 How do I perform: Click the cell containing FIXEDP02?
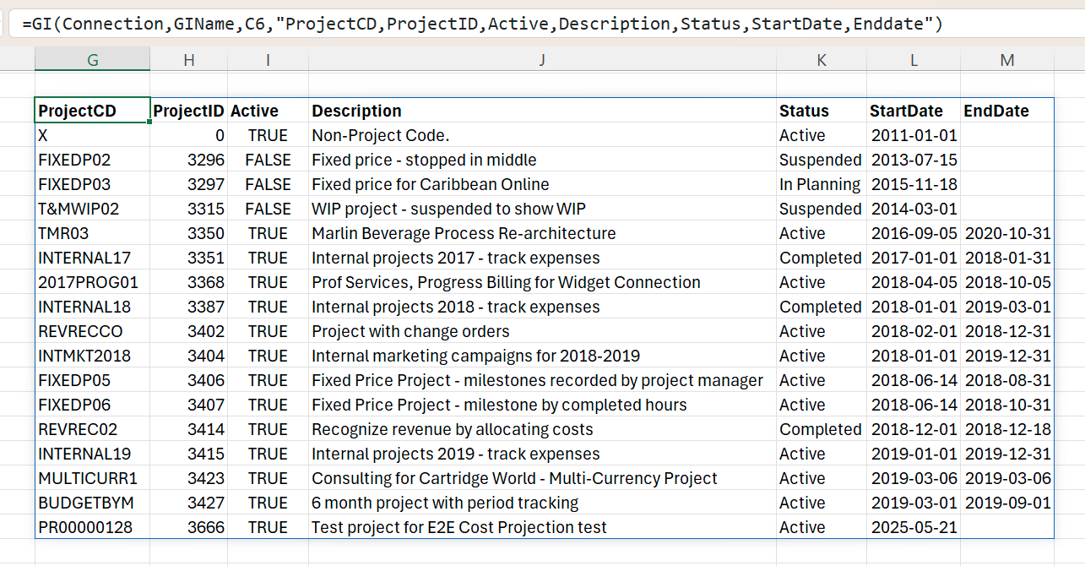(x=93, y=160)
